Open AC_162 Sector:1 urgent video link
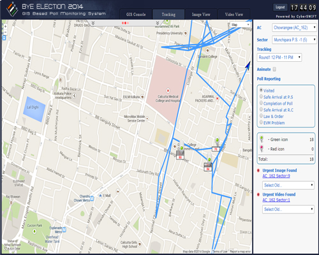 (276, 200)
